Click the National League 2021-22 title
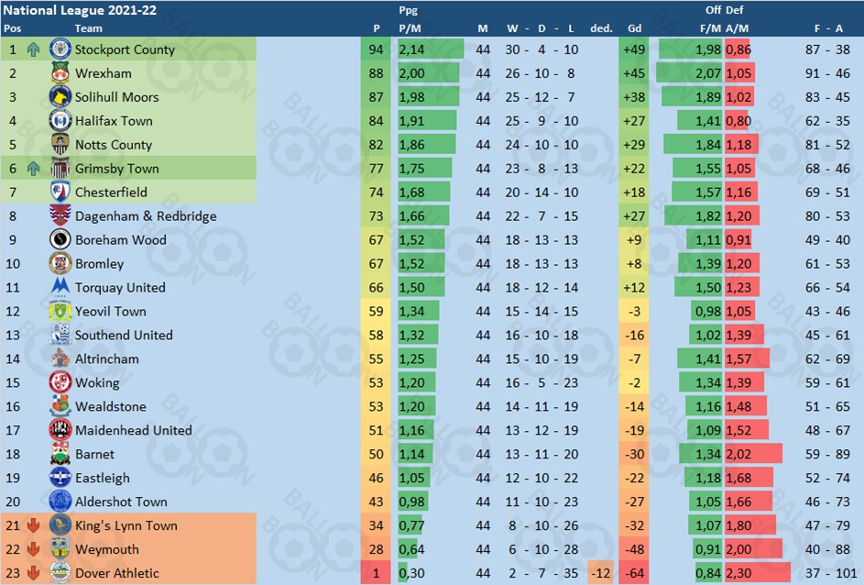 tap(80, 10)
